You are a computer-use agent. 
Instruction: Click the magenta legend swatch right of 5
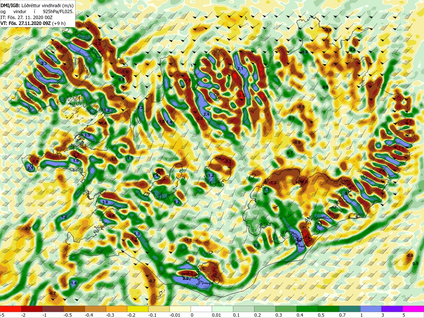[x=413, y=309]
